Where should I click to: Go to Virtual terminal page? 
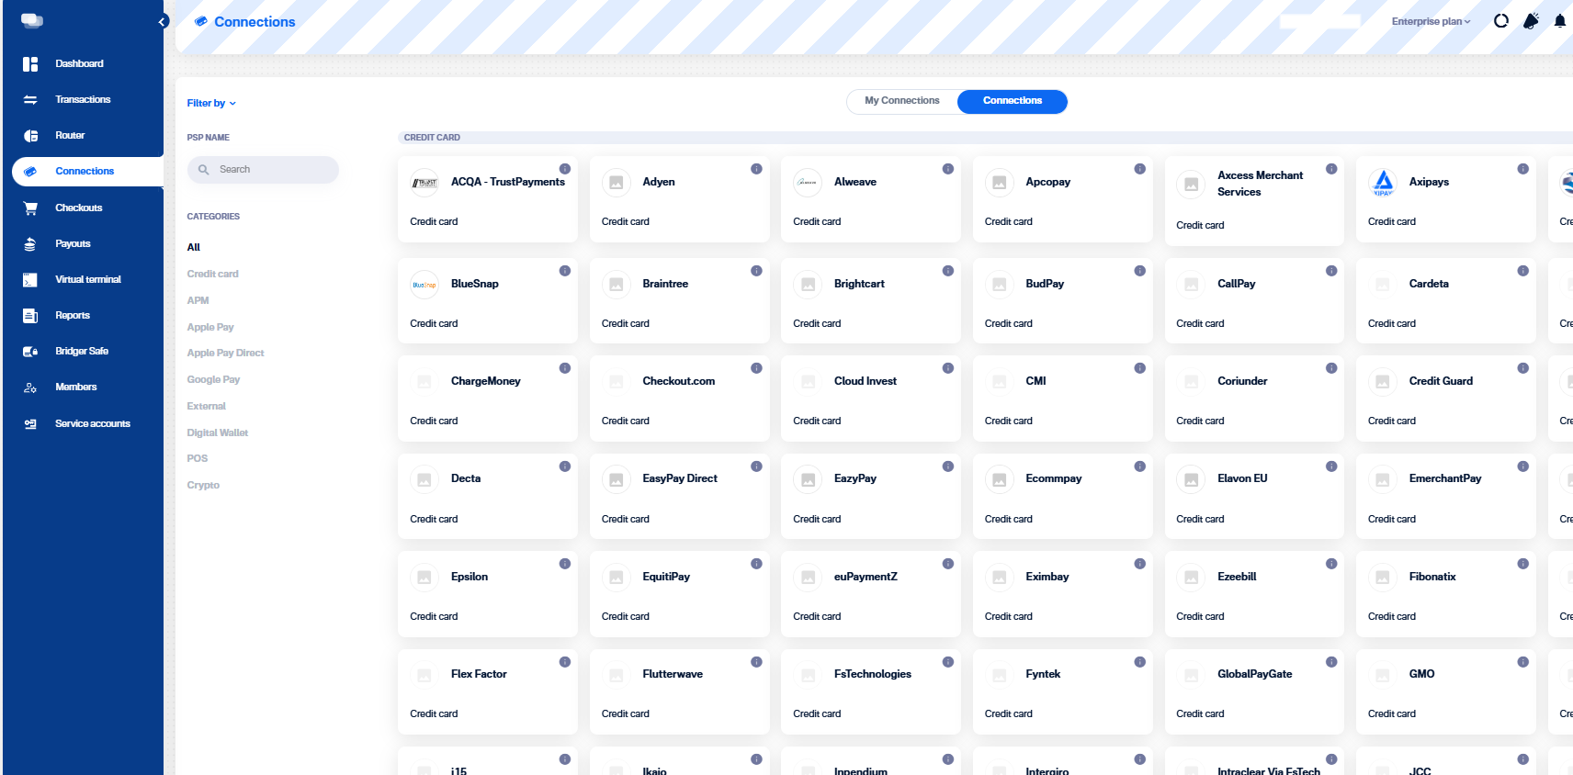(87, 279)
